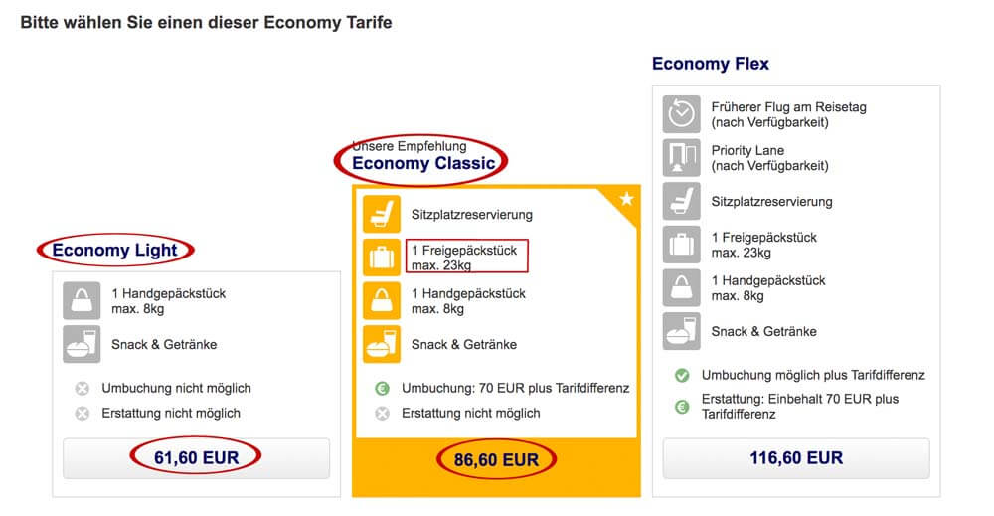Choose the 86,60 EUR Economy Classic fare
The height and width of the screenshot is (516, 994).
click(496, 460)
